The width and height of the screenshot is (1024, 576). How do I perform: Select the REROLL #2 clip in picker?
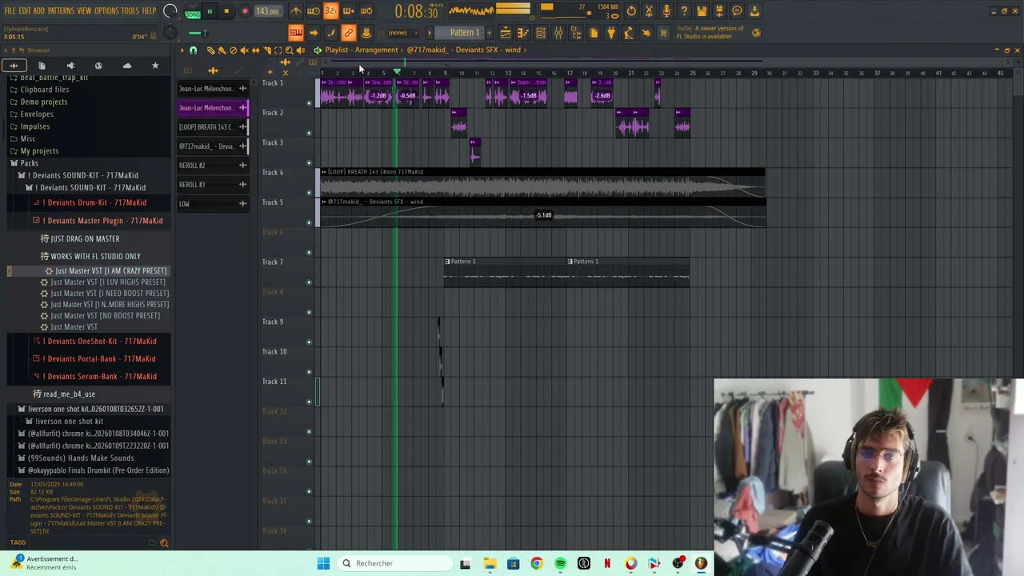pos(213,166)
